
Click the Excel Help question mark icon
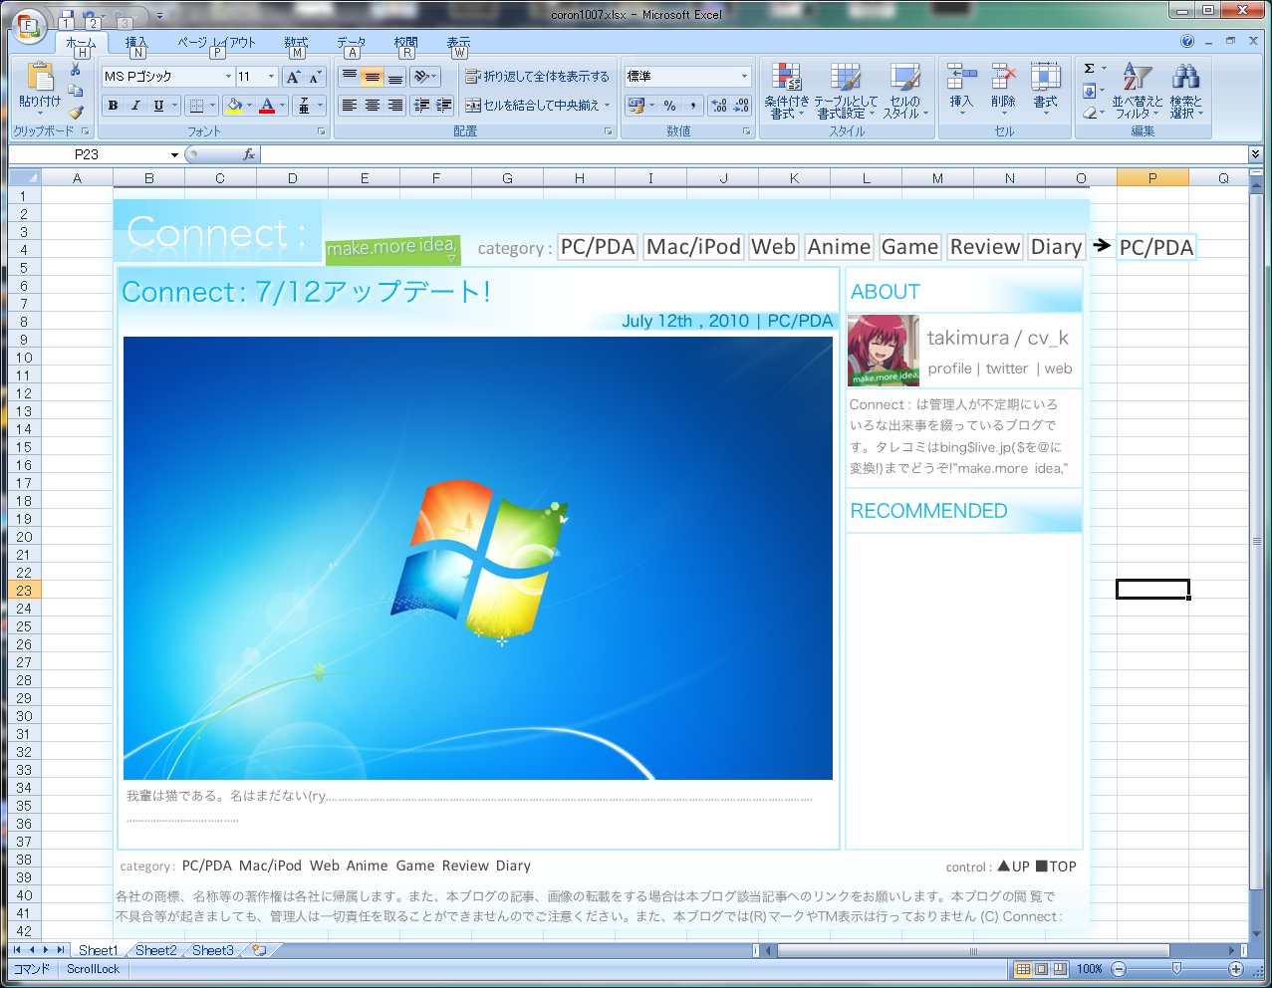[x=1186, y=41]
